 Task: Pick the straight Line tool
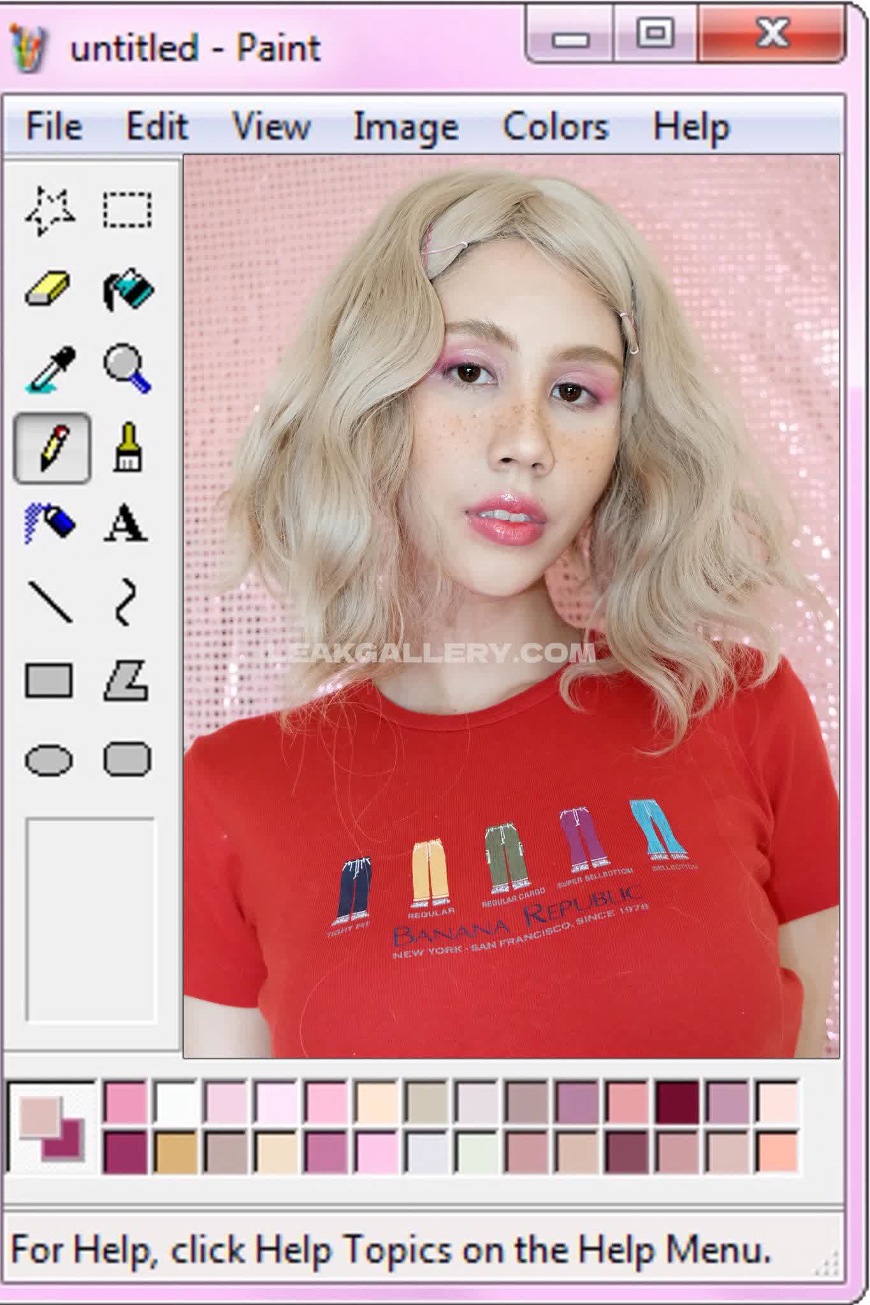point(50,602)
